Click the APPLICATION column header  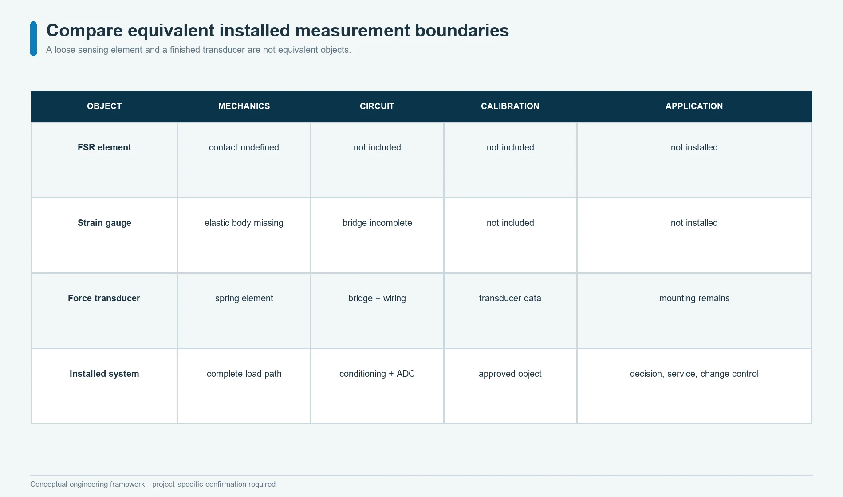pyautogui.click(x=694, y=106)
